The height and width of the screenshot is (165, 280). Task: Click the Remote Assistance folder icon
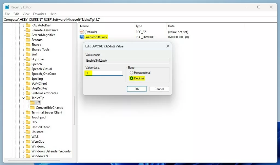(28, 30)
